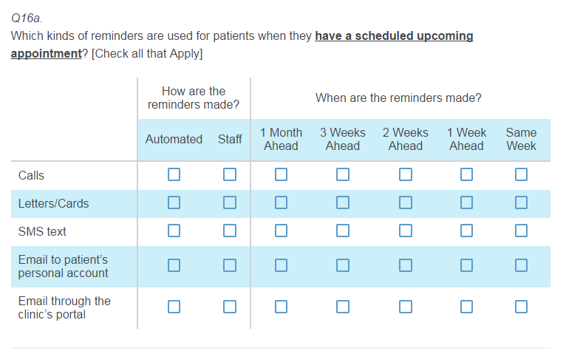This screenshot has height=351, width=566.
Task: Enable 1 Week Ahead for personal account email
Action: point(466,265)
